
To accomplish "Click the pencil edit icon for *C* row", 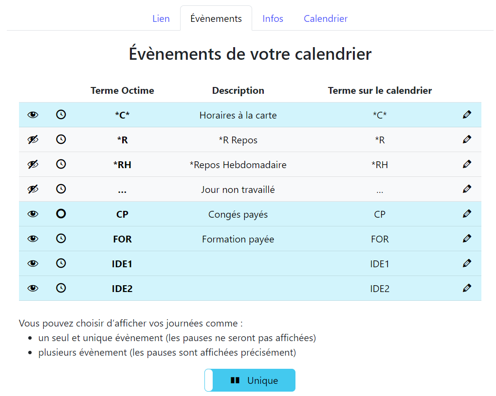I will point(467,115).
